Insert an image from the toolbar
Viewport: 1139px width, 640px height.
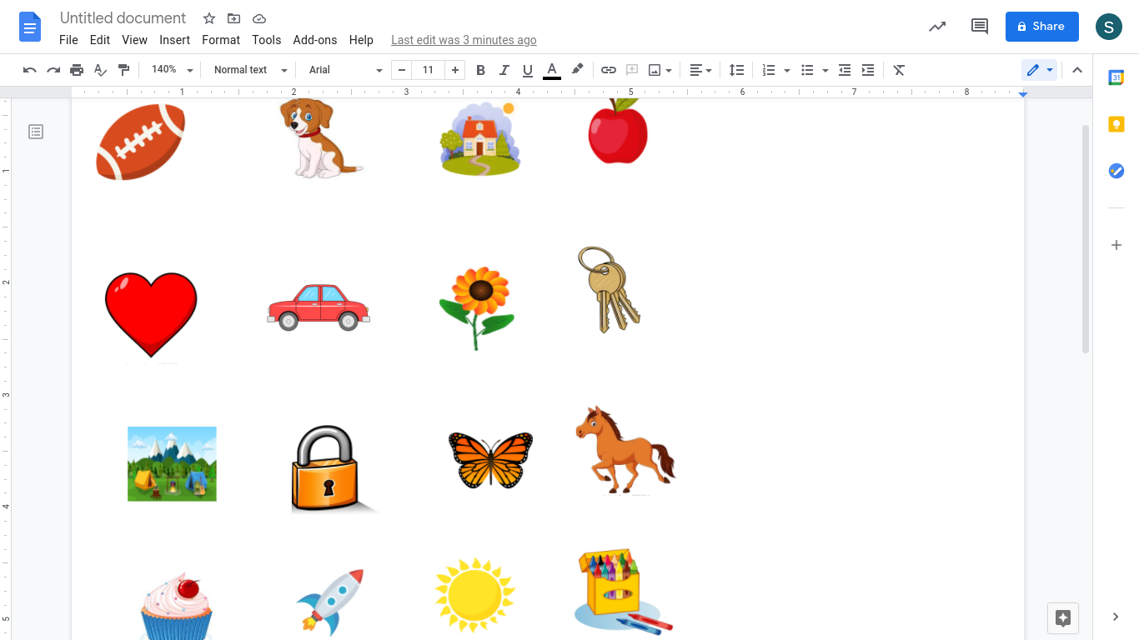point(655,70)
